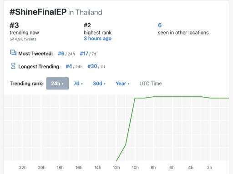Screen dimensions: 233x174
Task: Click the #4 longest trending 24h rank
Action: tap(69, 66)
